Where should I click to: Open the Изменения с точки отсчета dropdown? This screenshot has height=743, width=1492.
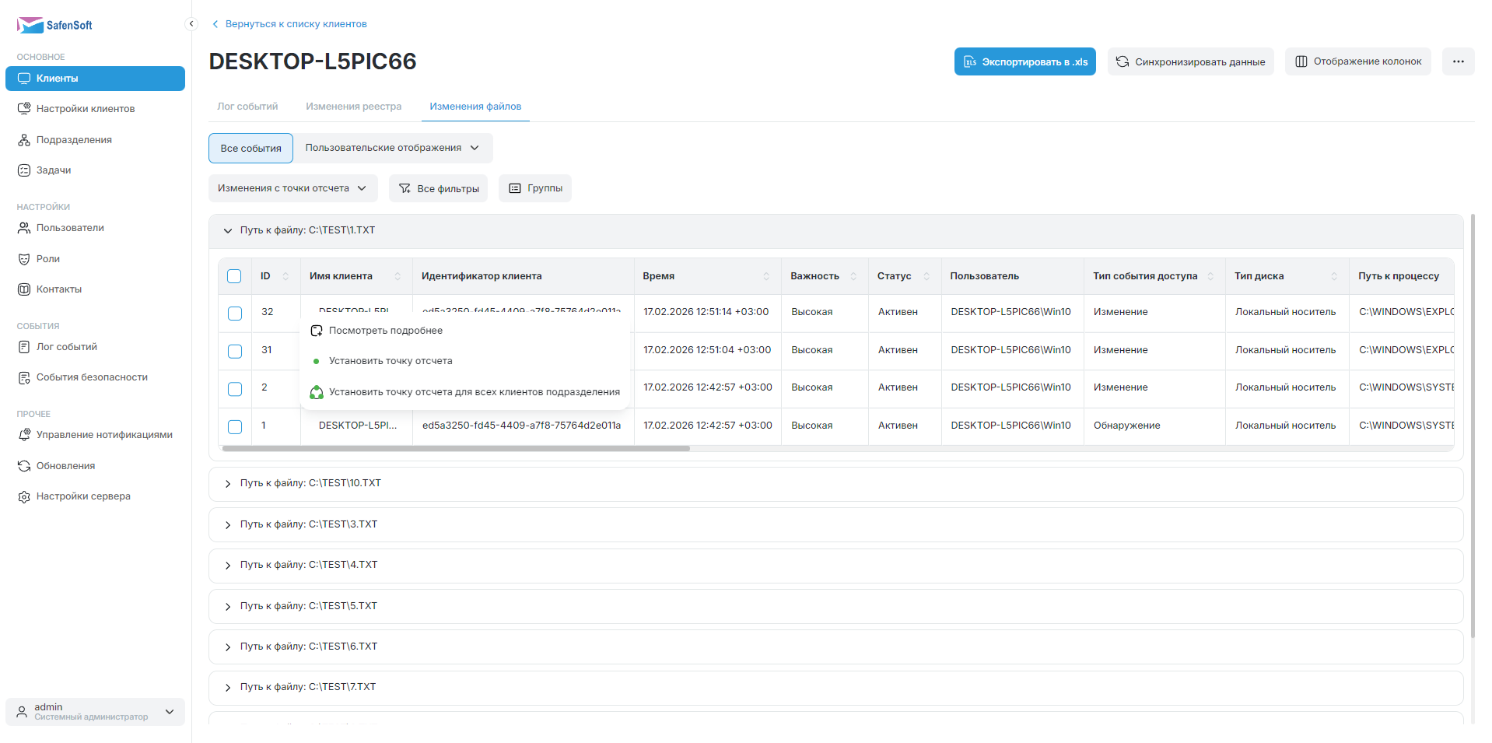tap(292, 188)
